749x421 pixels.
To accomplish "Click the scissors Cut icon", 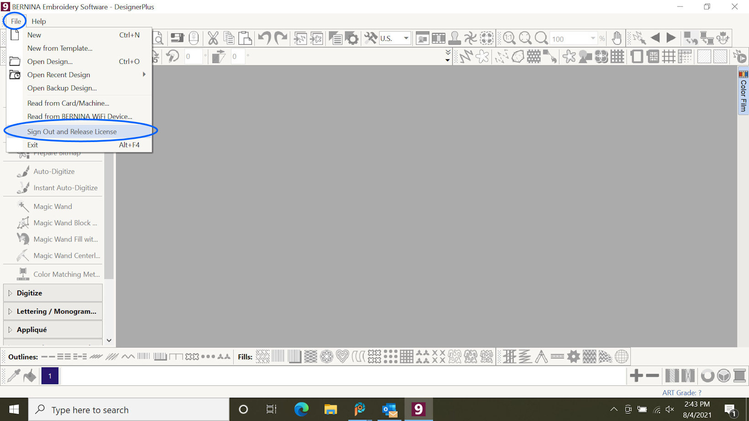I will coord(213,38).
